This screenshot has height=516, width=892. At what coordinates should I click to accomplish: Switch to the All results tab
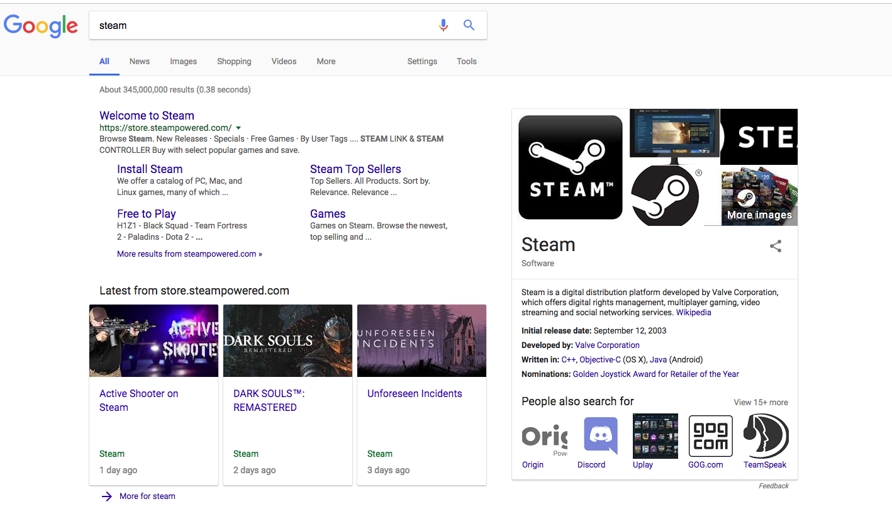pos(104,62)
